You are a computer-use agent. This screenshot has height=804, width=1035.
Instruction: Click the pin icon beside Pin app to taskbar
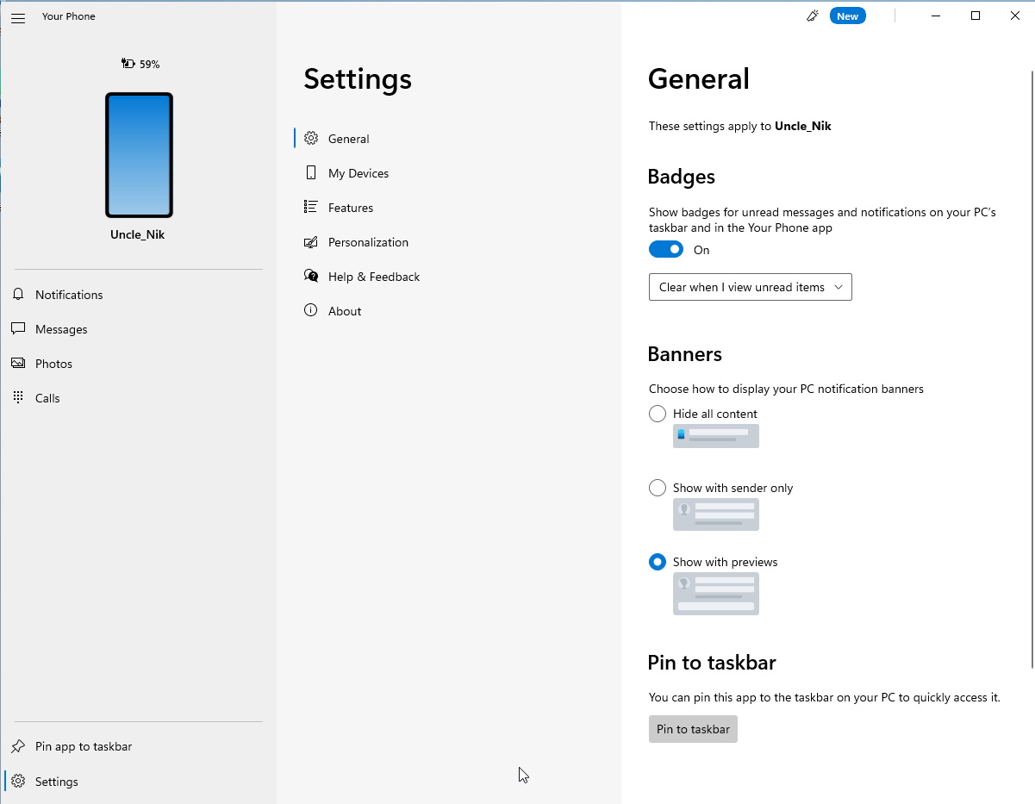click(18, 746)
